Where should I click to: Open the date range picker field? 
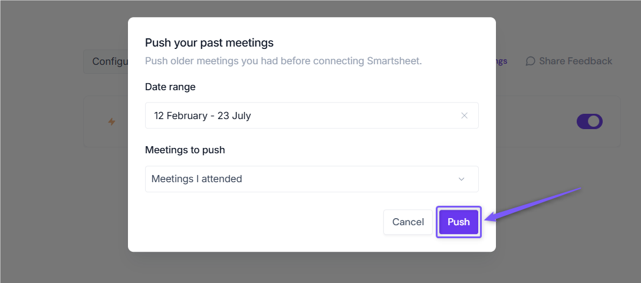[312, 116]
